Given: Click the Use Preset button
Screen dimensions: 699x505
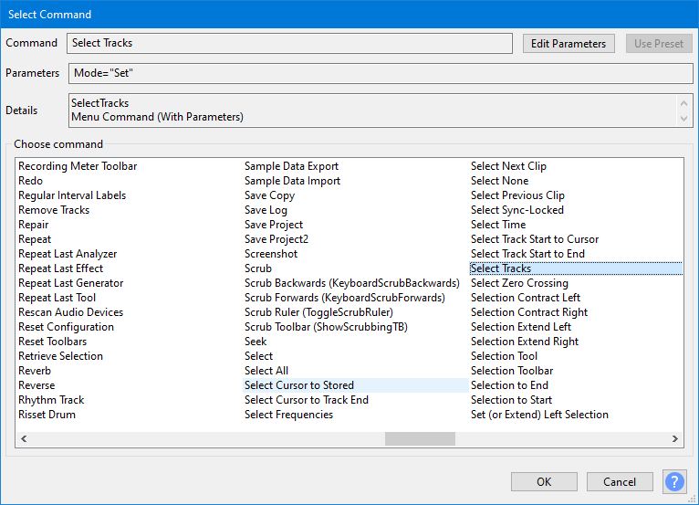Looking at the screenshot, I should 659,44.
